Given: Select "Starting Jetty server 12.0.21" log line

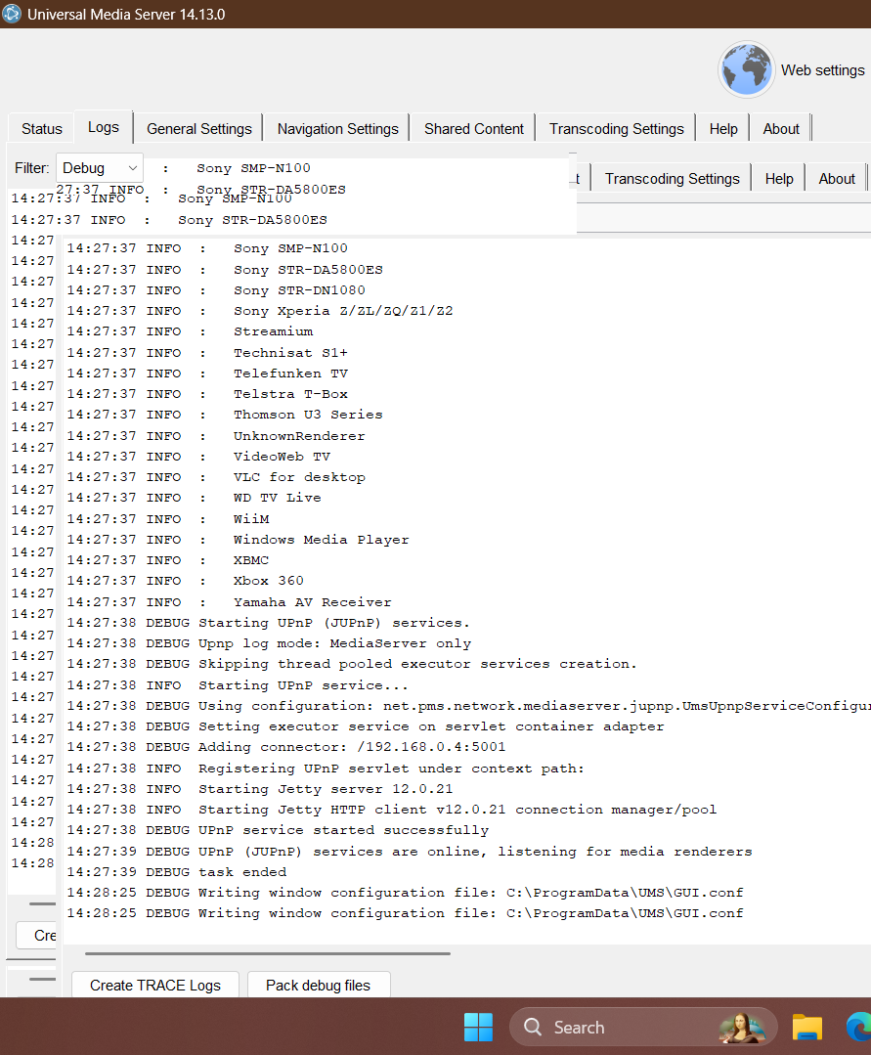Looking at the screenshot, I should pos(260,788).
